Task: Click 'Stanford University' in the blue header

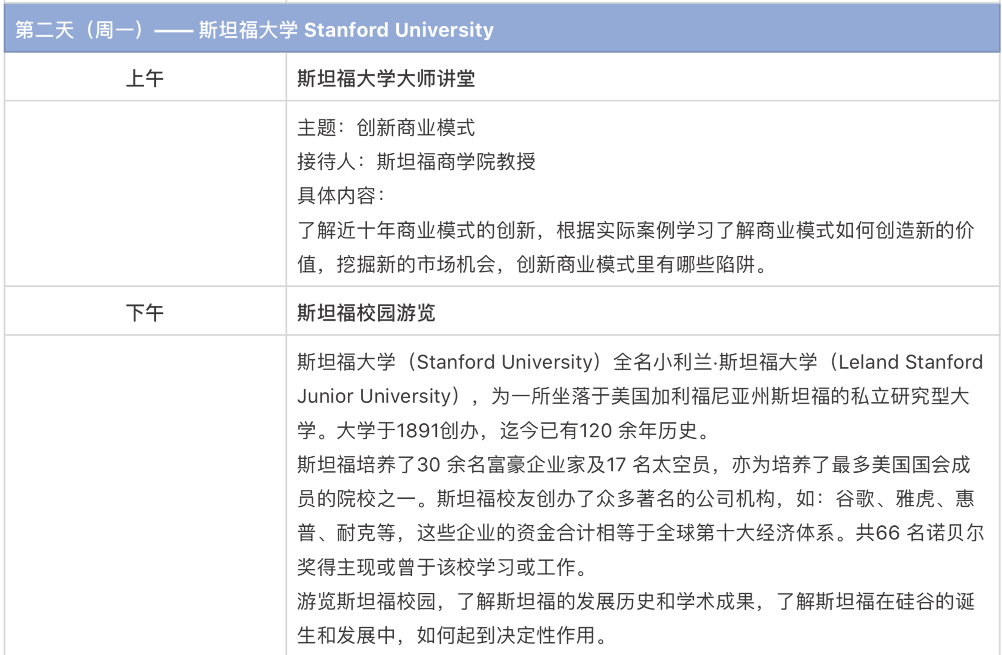Action: (399, 30)
